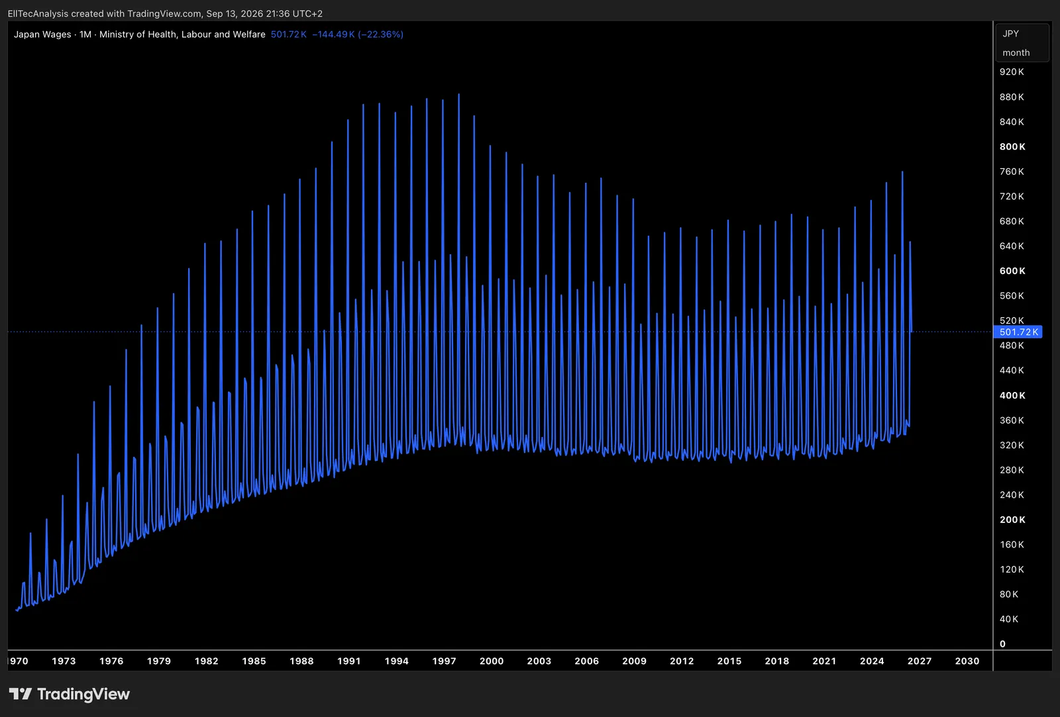Image resolution: width=1060 pixels, height=717 pixels.
Task: Select the bold 200K price label
Action: [x=1012, y=520]
